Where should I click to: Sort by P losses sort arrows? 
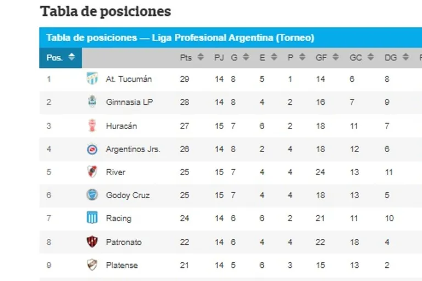pyautogui.click(x=302, y=57)
